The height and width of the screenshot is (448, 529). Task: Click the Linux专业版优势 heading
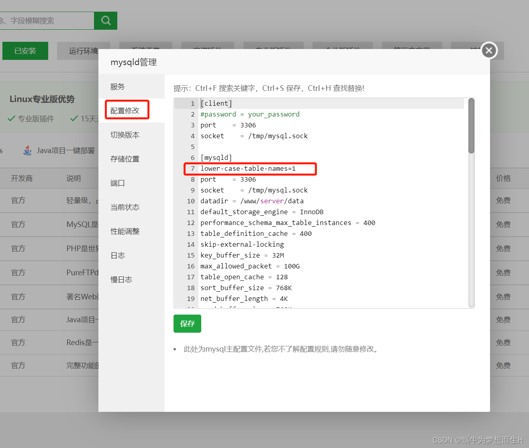coord(42,99)
